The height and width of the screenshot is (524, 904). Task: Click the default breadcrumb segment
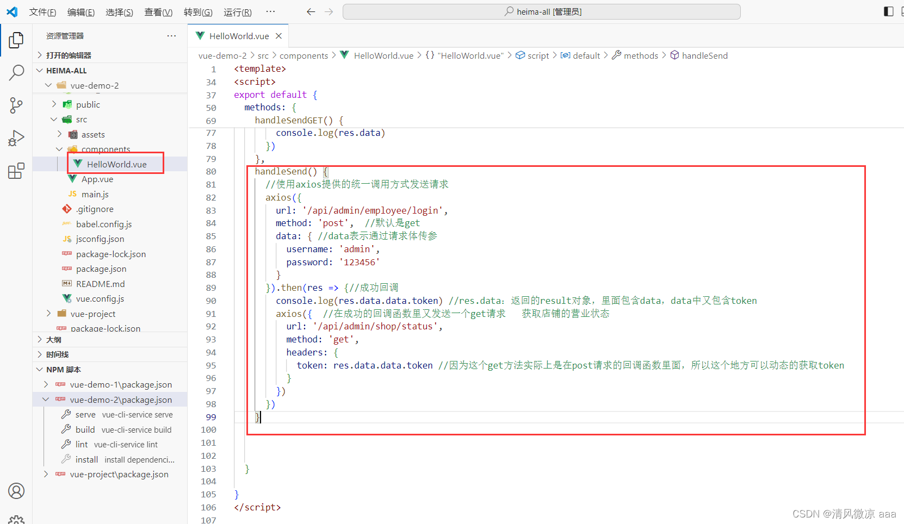point(580,55)
